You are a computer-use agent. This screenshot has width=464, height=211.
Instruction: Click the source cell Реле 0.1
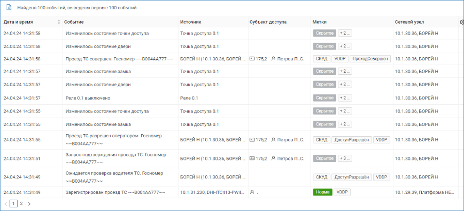(x=189, y=98)
